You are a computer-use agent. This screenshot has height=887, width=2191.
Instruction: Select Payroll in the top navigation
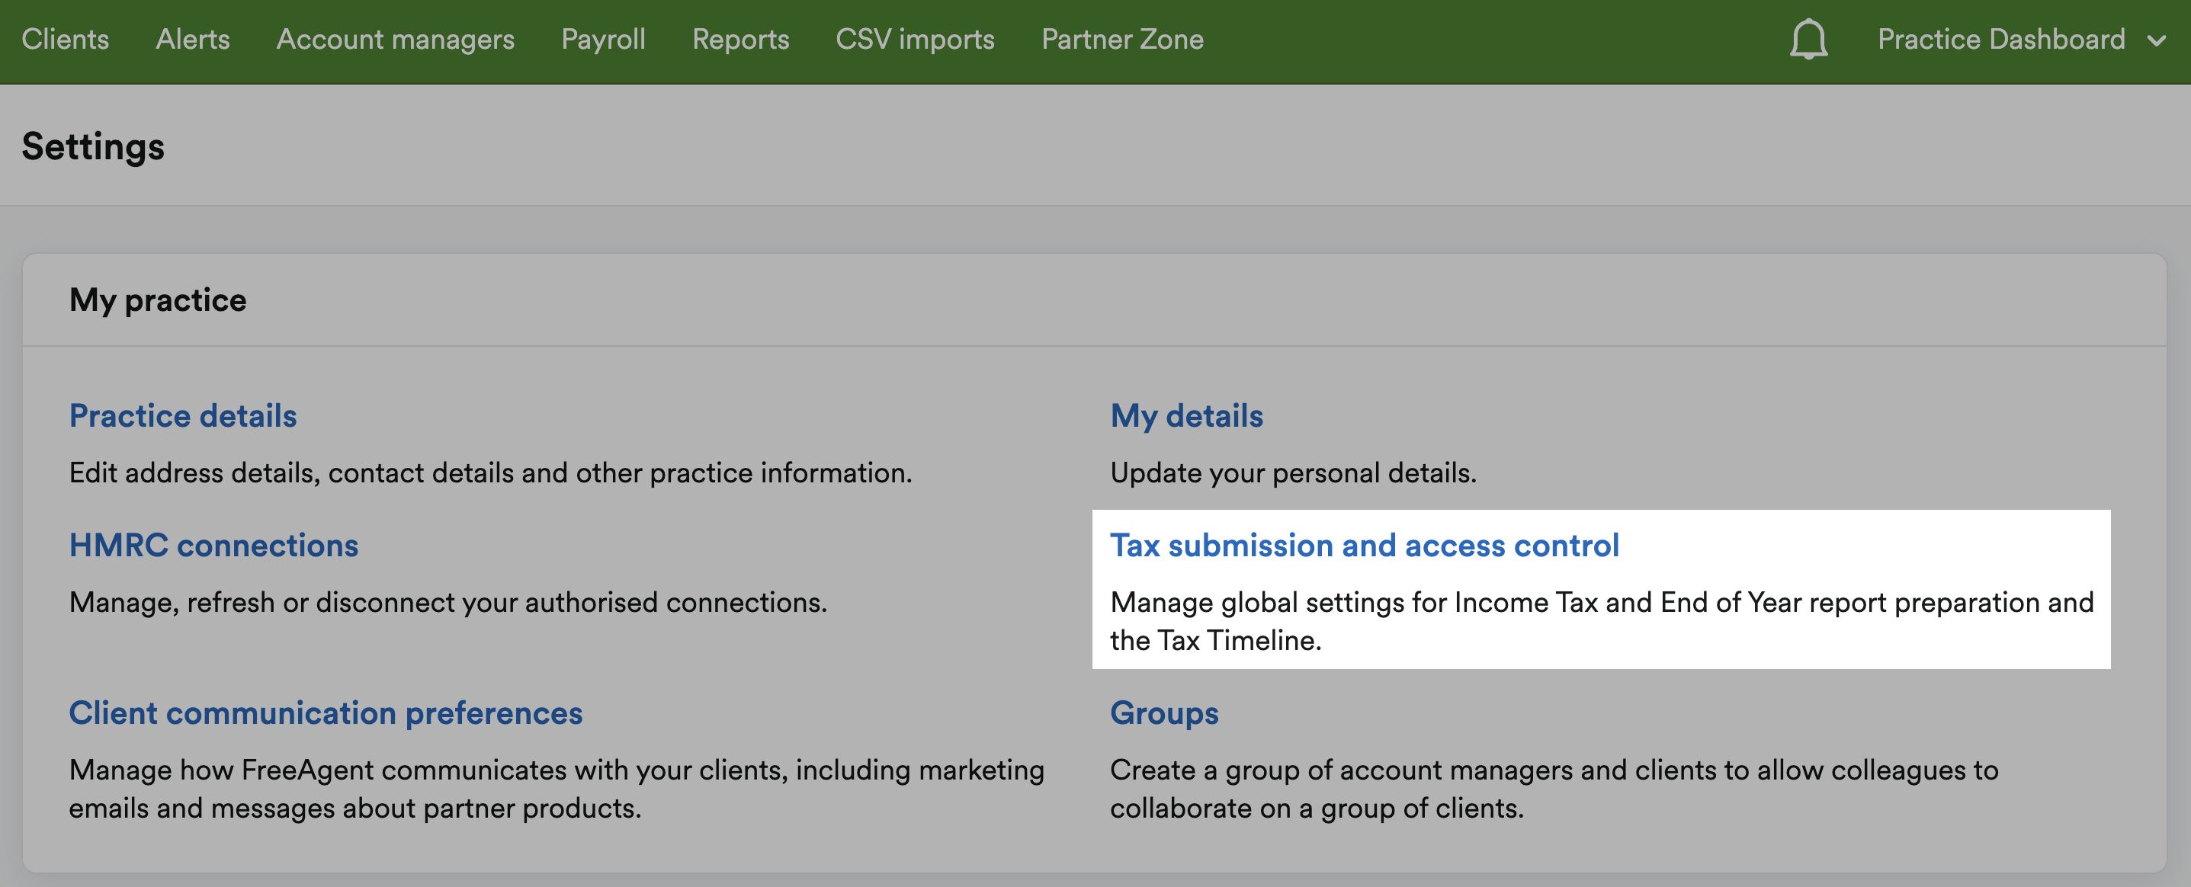tap(603, 39)
